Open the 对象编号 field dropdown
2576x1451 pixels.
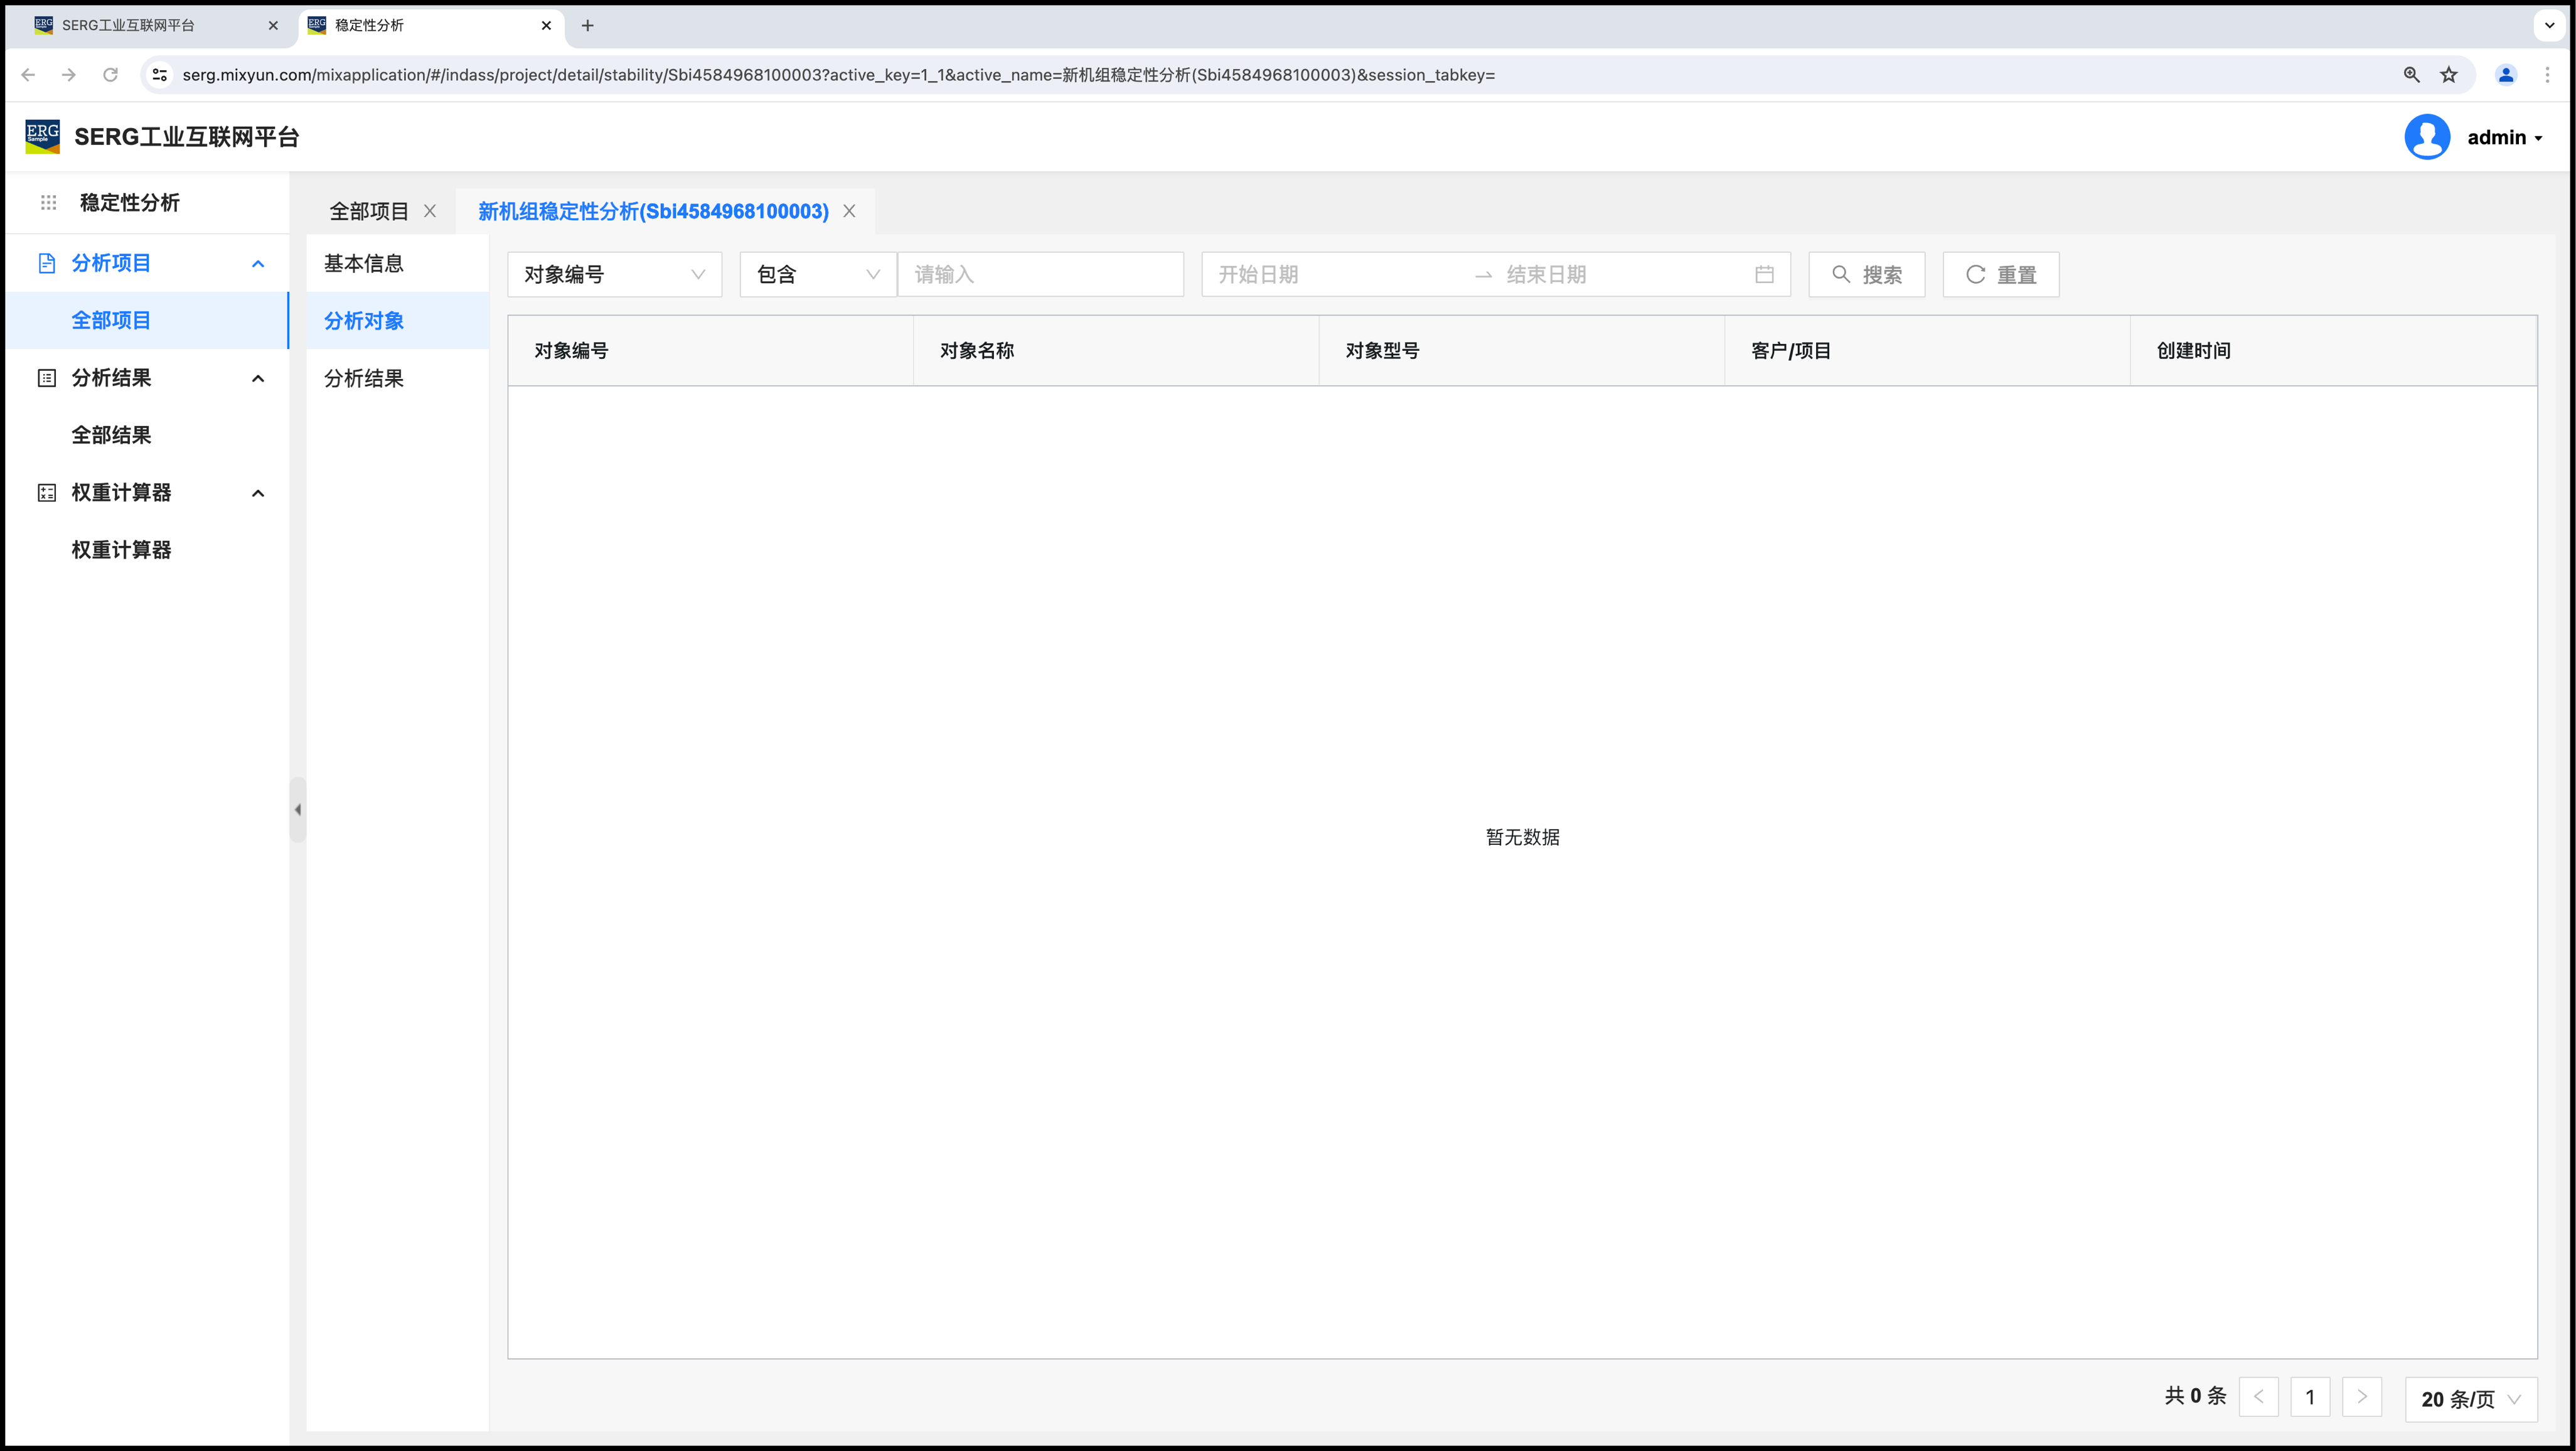(614, 274)
